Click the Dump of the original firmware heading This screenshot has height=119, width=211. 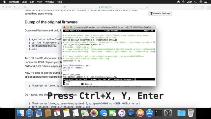point(51,22)
